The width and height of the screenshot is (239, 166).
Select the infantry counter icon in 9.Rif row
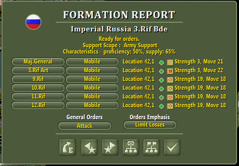(170, 80)
